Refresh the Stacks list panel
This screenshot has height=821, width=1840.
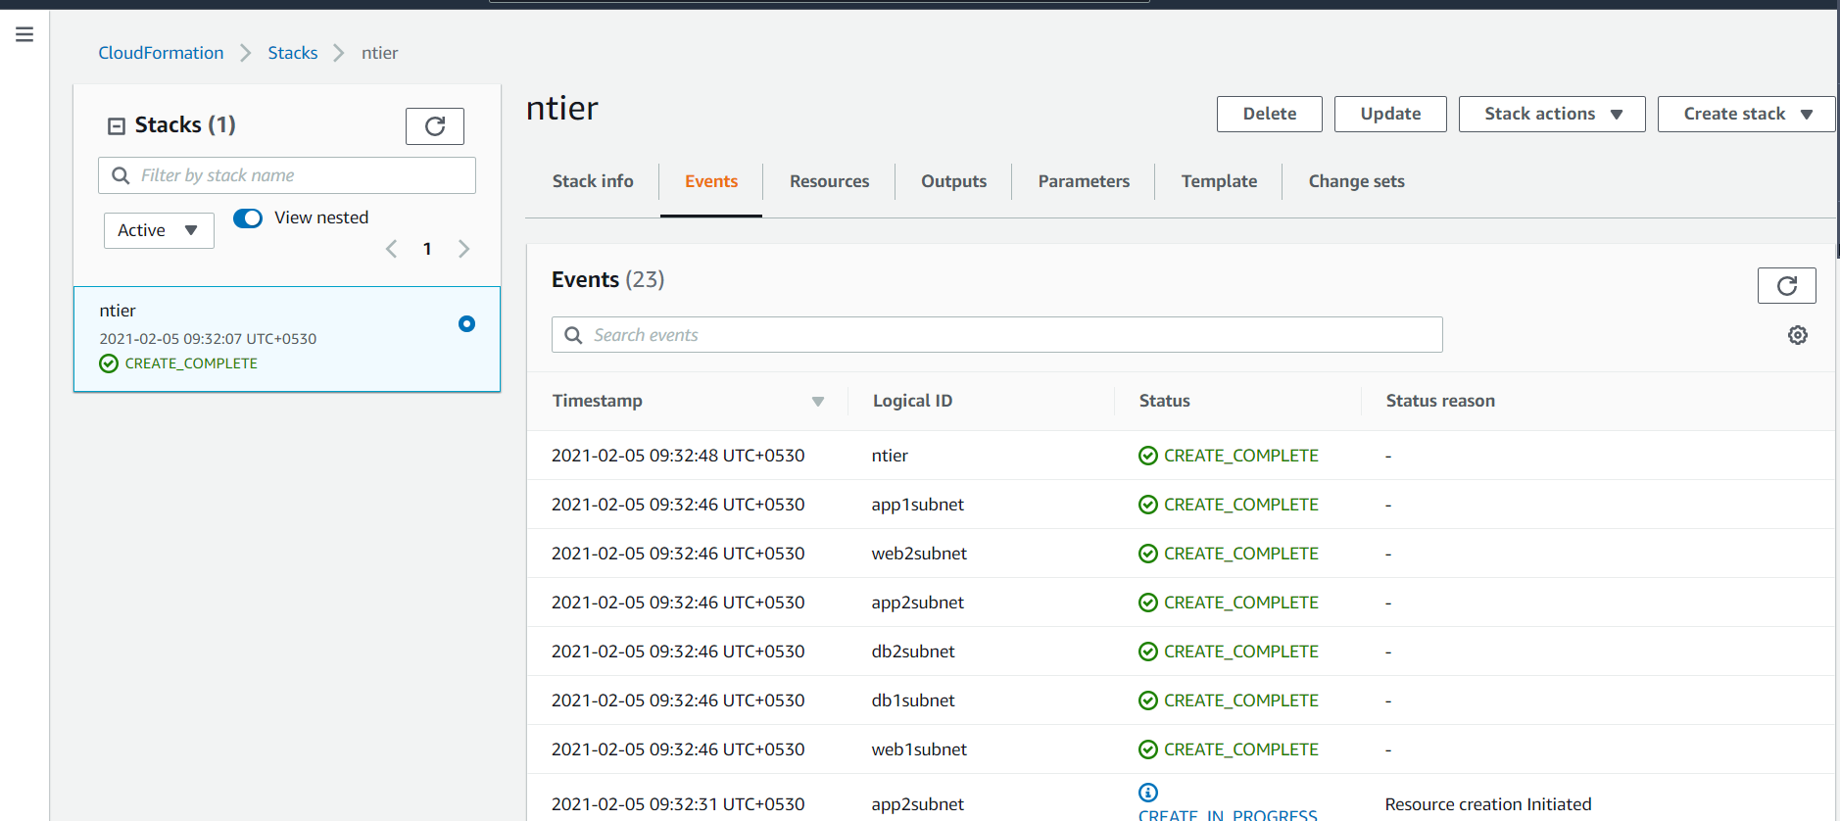pos(435,125)
